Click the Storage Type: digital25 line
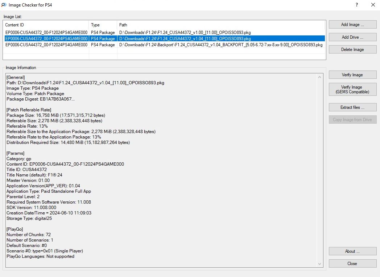Screen dimensions: 380x277 tap(29, 218)
